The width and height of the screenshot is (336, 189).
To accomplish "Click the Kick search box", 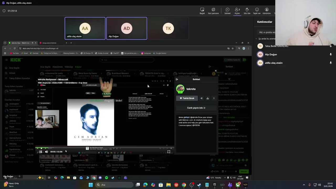I will pyautogui.click(x=127, y=60).
